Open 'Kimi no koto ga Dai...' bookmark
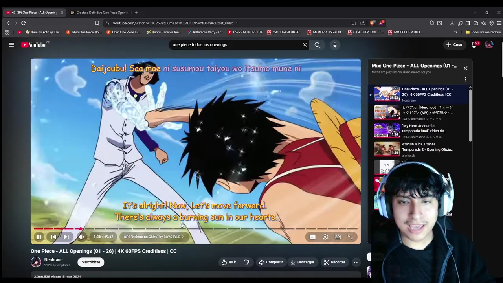This screenshot has width=503, height=283. [x=43, y=32]
